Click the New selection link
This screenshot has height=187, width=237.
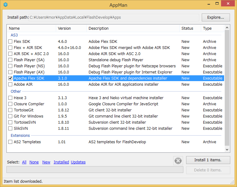46,162
